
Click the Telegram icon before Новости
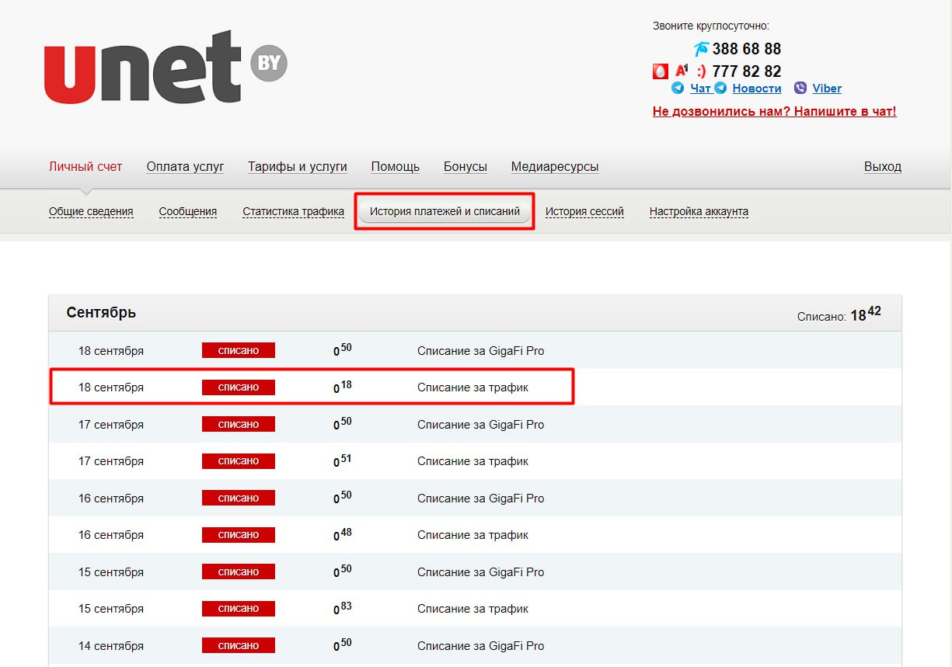(721, 89)
